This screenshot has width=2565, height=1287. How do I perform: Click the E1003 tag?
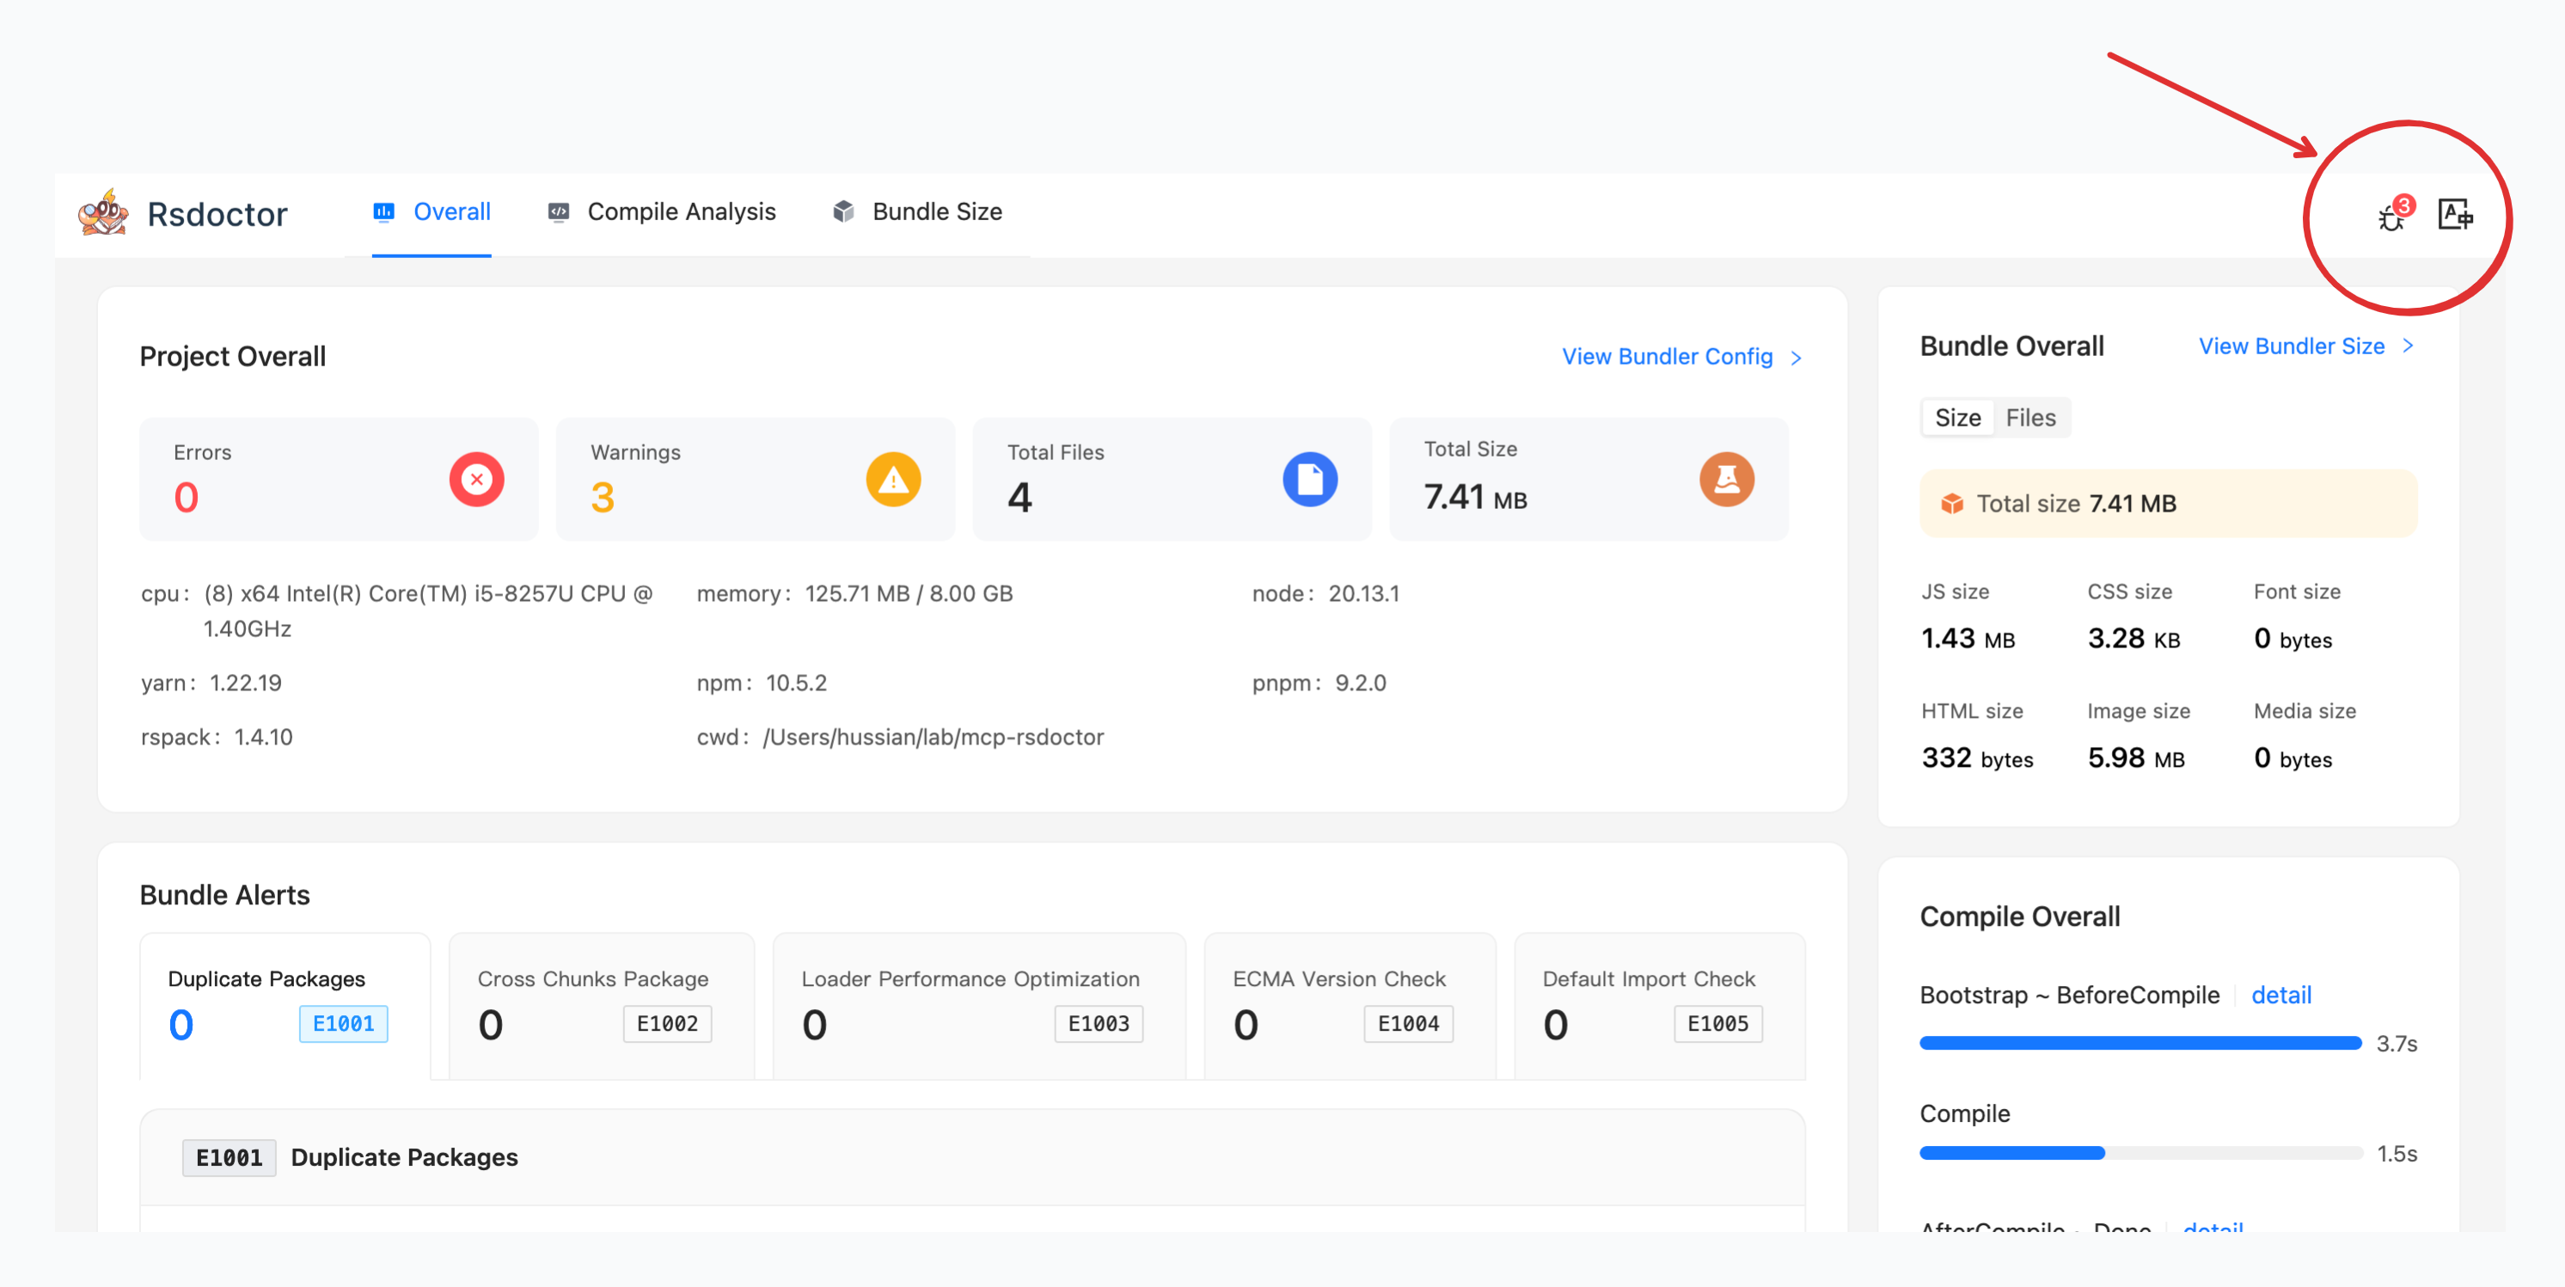[1099, 1024]
